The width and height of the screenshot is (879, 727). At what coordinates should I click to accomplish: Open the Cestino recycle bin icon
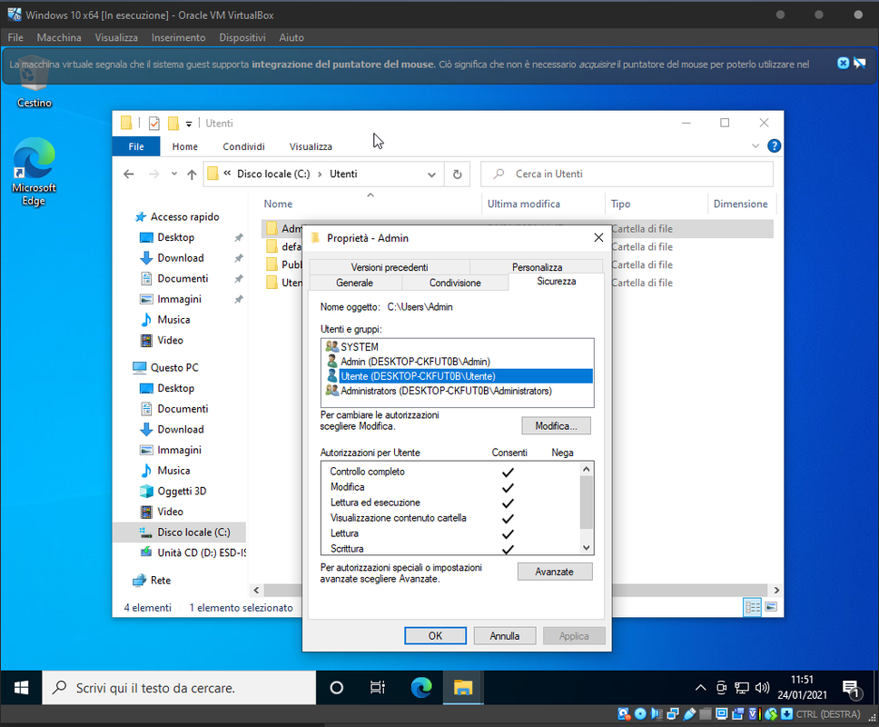point(34,83)
